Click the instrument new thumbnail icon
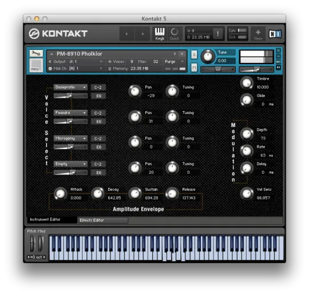Image resolution: width=309 pixels, height=295 pixels. tap(36, 65)
